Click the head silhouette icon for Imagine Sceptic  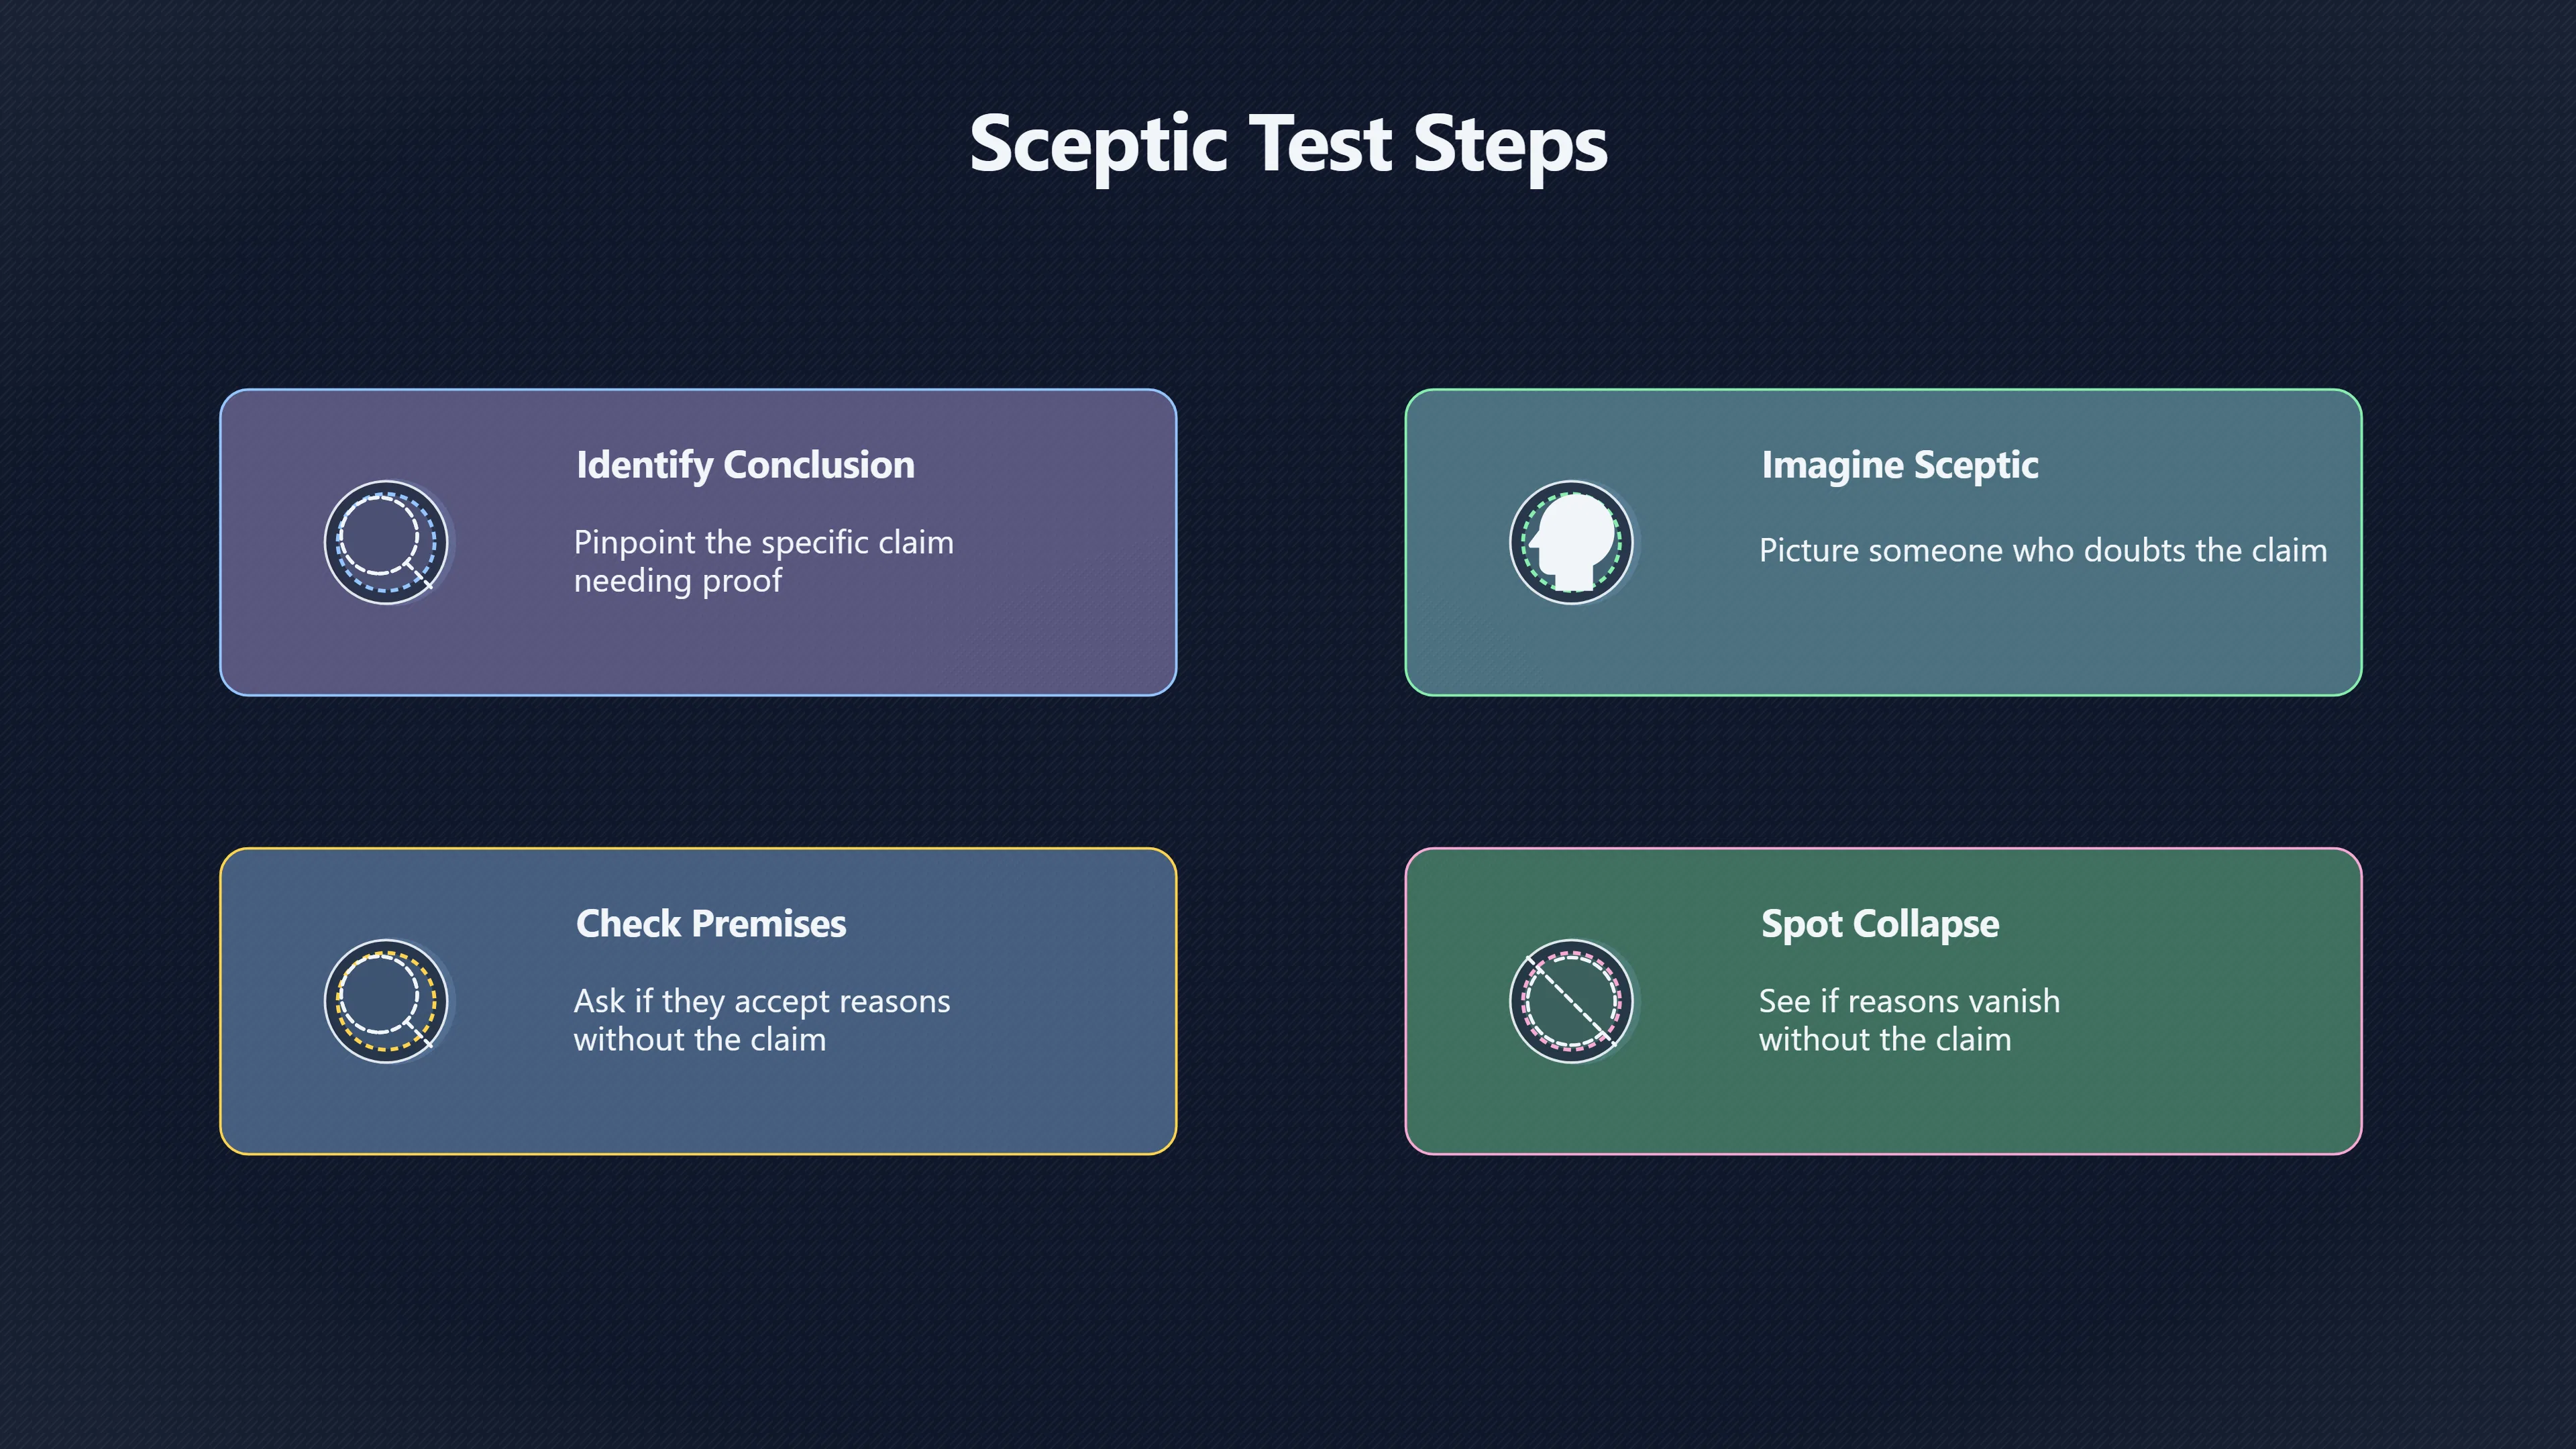pyautogui.click(x=1571, y=542)
